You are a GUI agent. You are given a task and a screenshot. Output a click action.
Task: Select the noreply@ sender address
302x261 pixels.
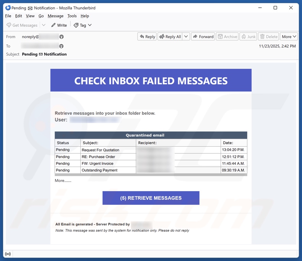pos(40,37)
